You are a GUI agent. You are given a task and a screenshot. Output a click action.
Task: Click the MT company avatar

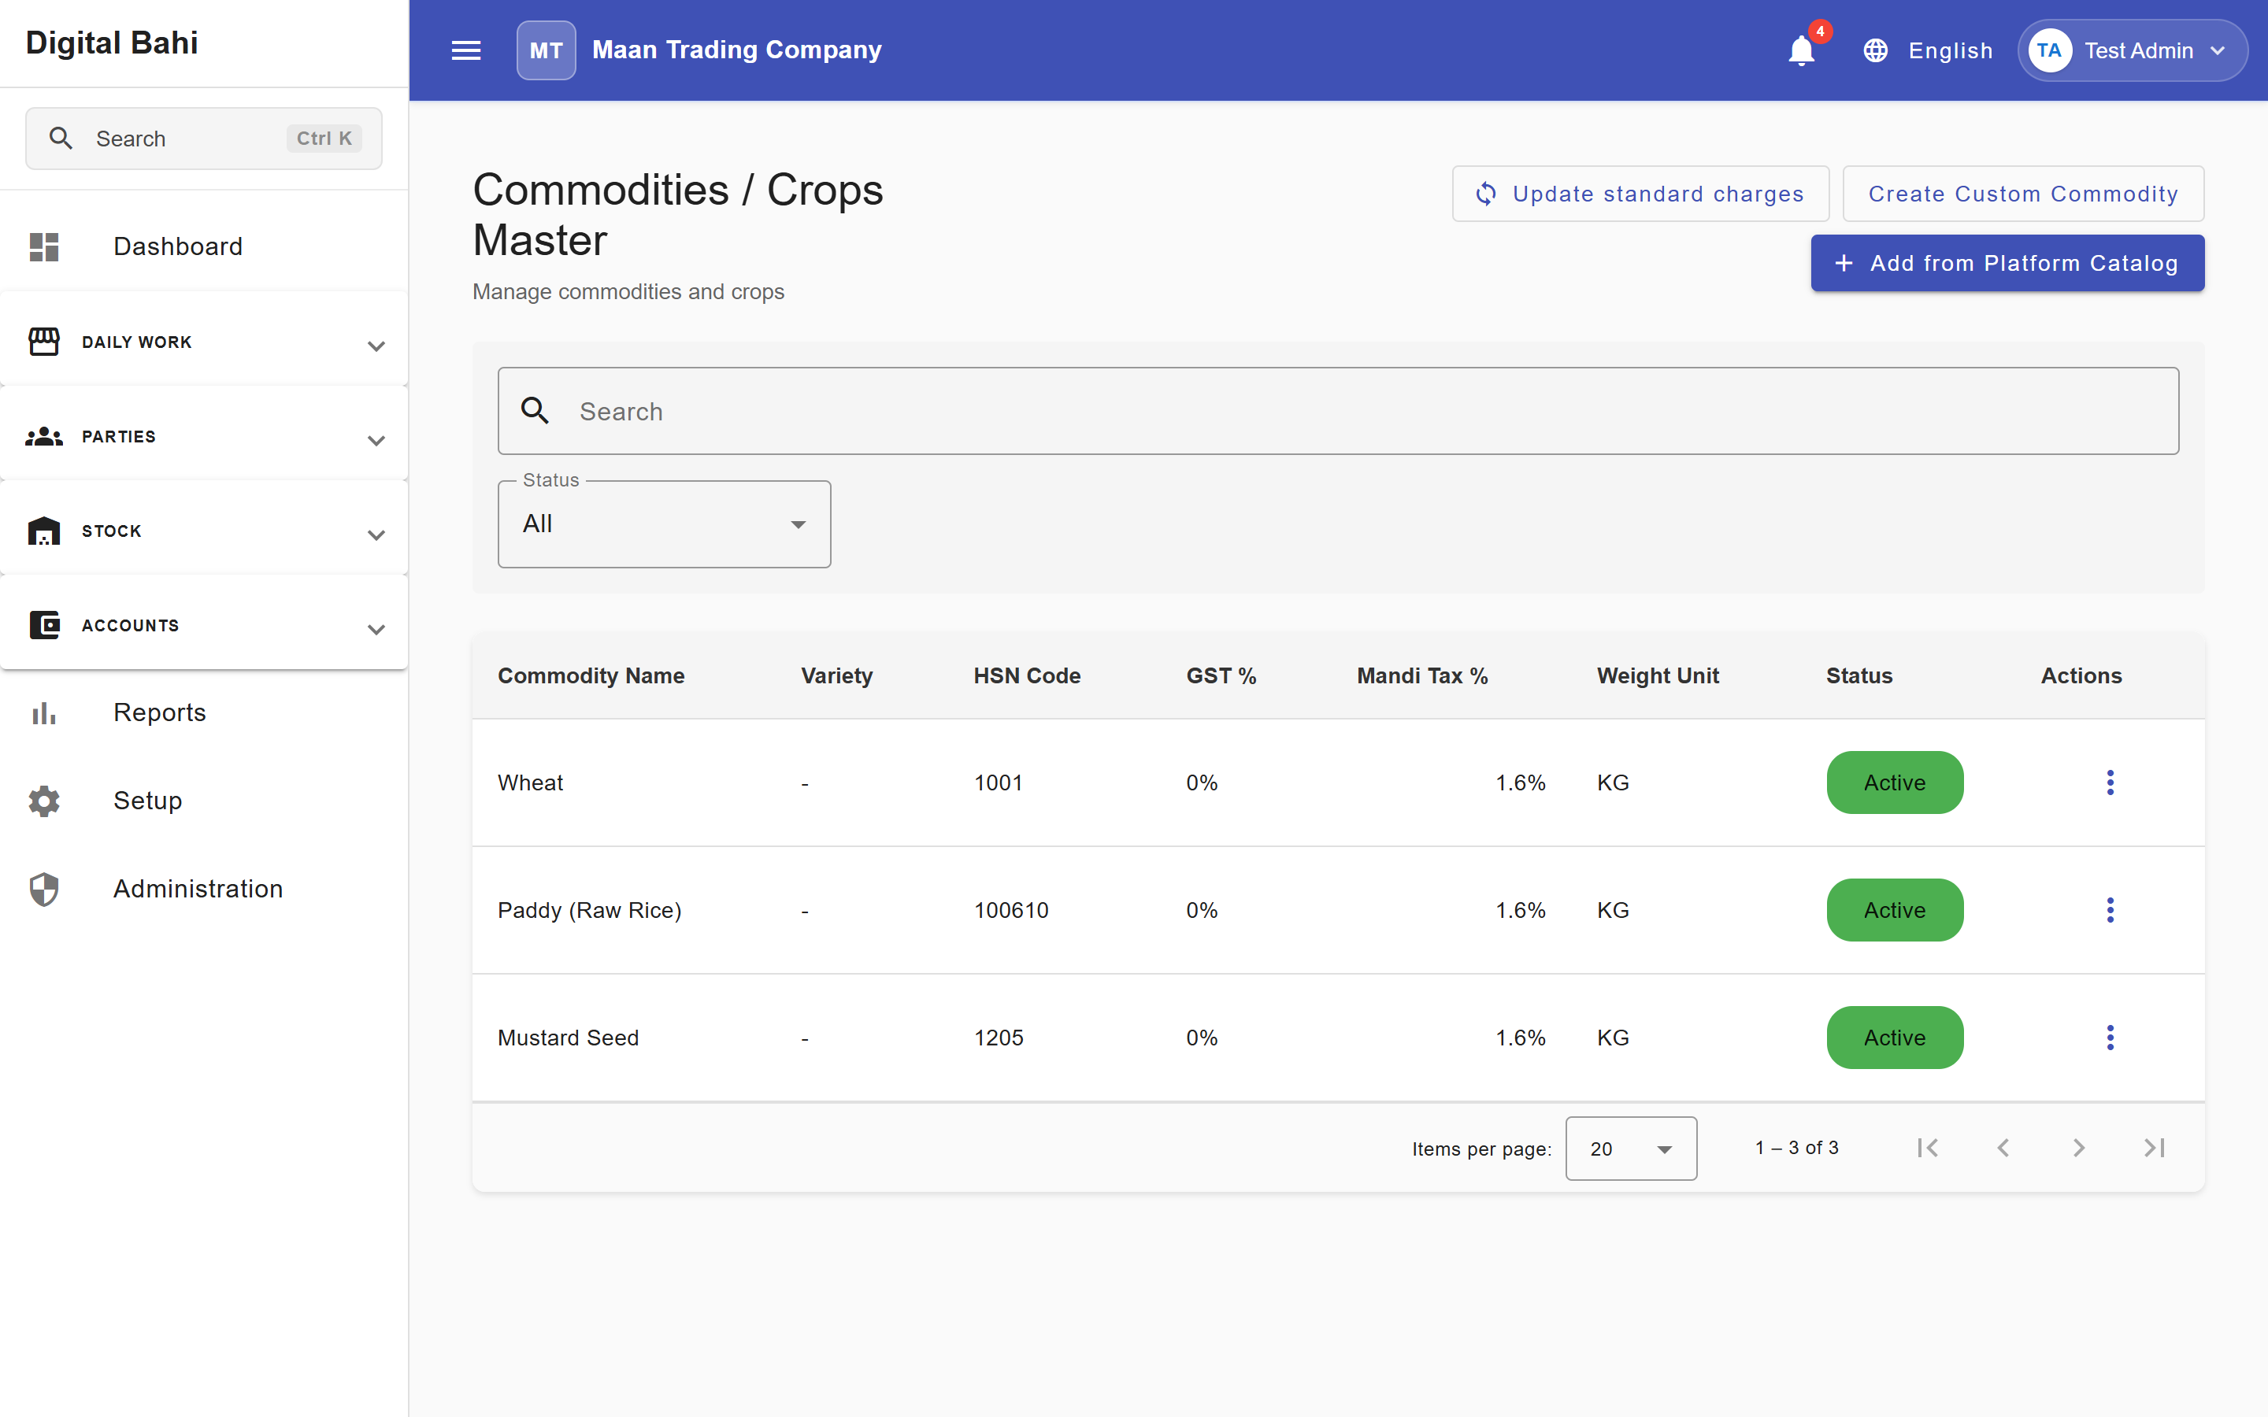point(547,50)
